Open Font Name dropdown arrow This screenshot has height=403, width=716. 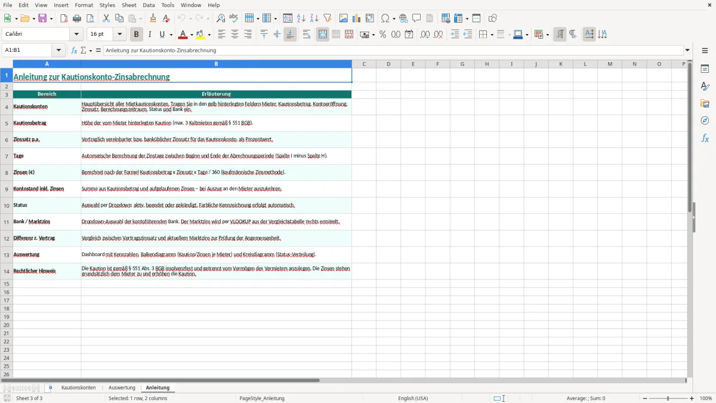coord(77,35)
